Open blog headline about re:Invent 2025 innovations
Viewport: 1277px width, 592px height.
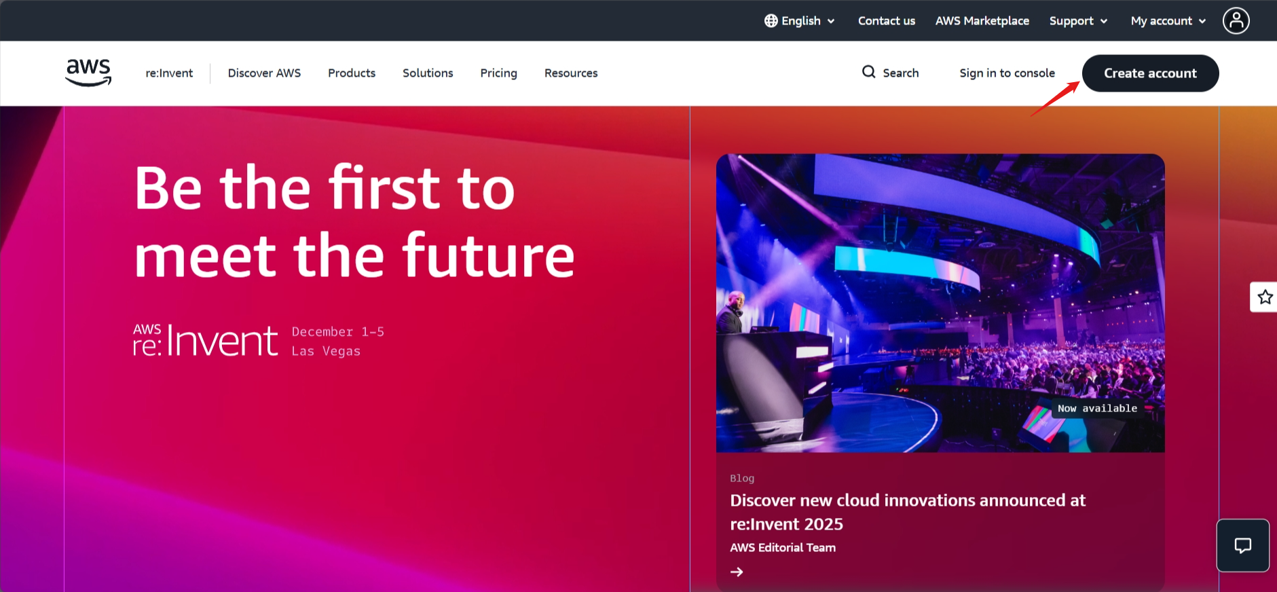click(908, 512)
